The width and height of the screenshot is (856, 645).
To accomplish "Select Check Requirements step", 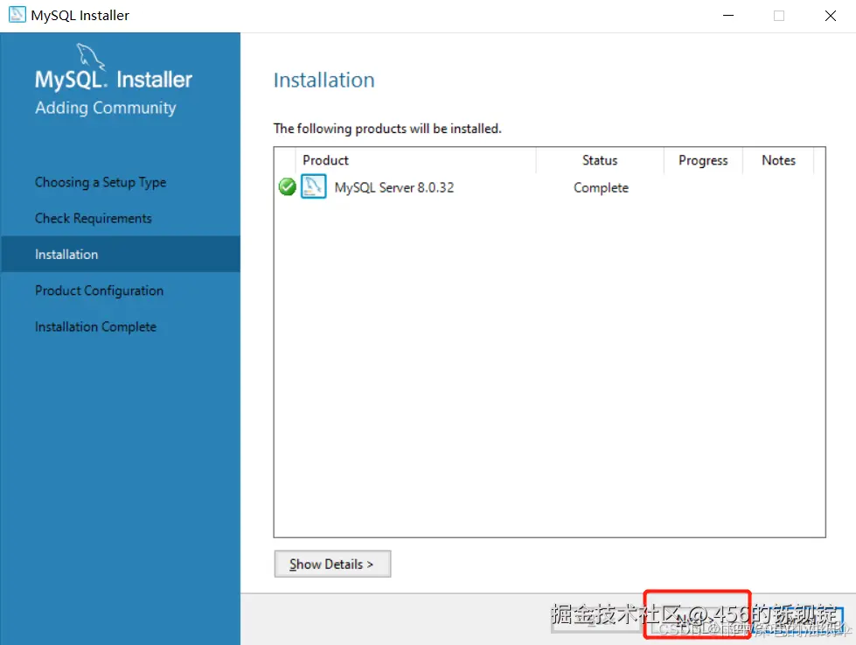I will [94, 219].
